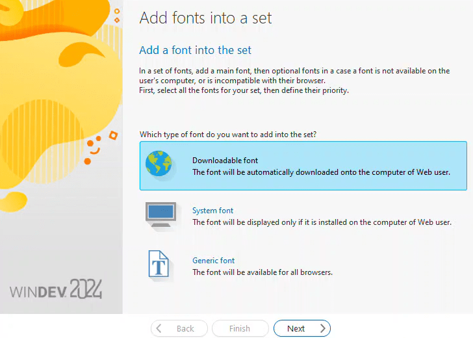Image resolution: width=473 pixels, height=338 pixels.
Task: Click the left chevron on the Back button
Action: [159, 329]
